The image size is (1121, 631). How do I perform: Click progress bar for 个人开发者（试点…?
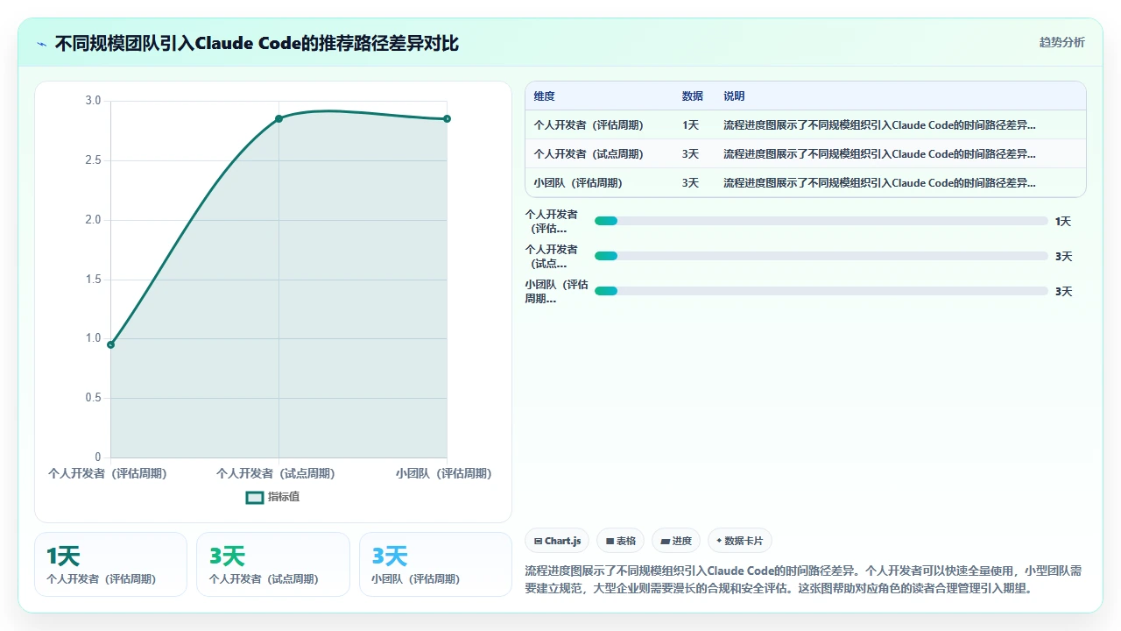[x=821, y=256]
